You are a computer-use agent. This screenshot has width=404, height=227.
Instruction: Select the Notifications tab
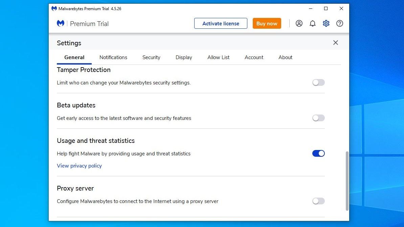click(113, 57)
